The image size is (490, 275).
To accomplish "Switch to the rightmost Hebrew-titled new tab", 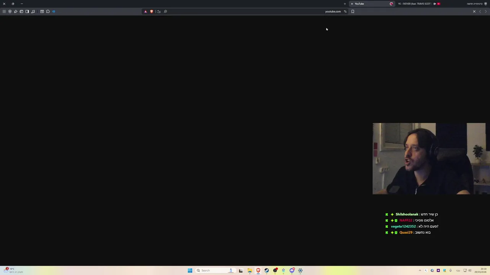I will click(x=477, y=4).
